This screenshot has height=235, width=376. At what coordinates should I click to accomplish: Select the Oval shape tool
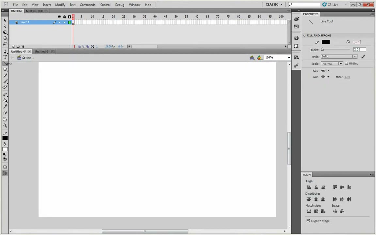tap(5, 69)
